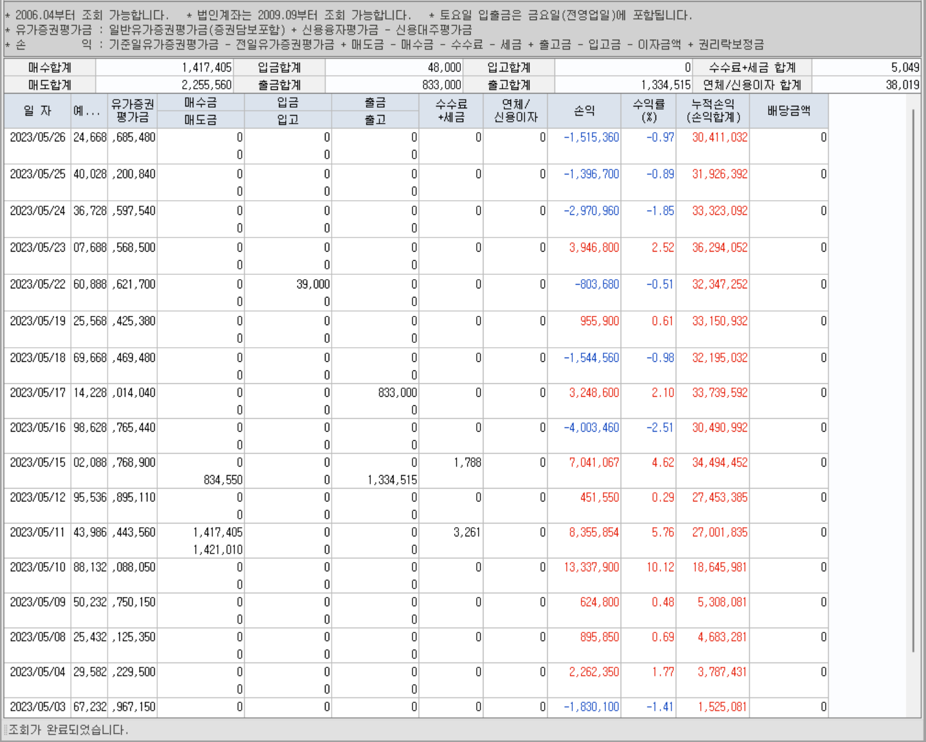The image size is (926, 742).
Task: Click the 수익률(%) column header
Action: 648,111
